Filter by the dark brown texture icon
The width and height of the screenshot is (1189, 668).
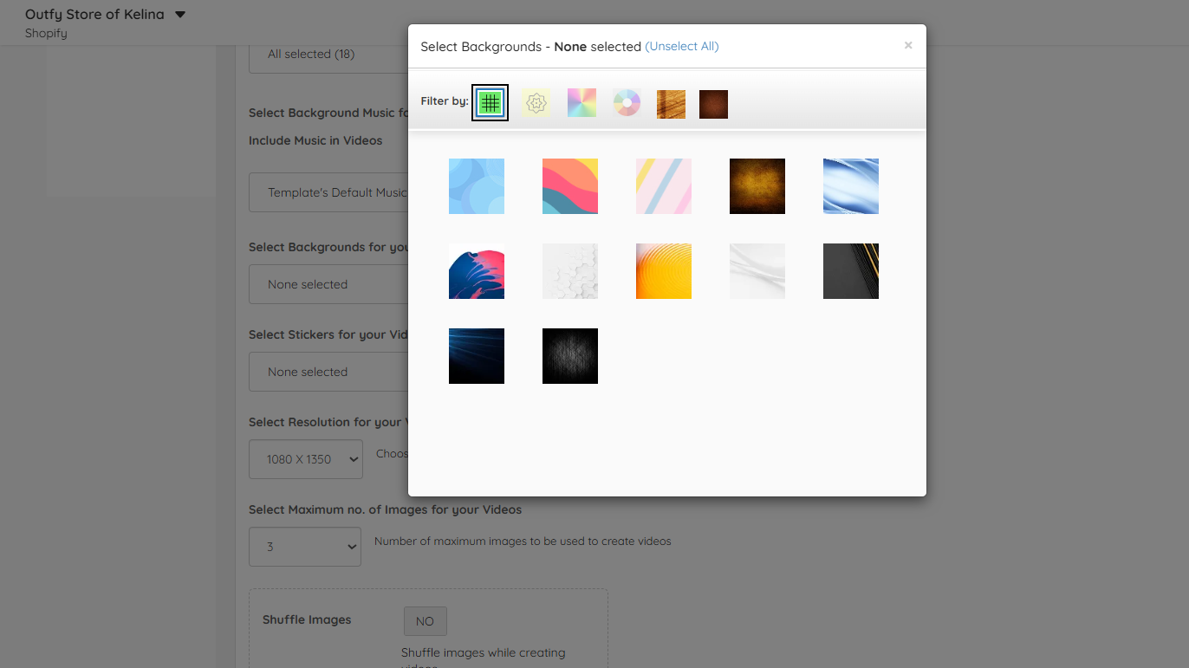(713, 104)
